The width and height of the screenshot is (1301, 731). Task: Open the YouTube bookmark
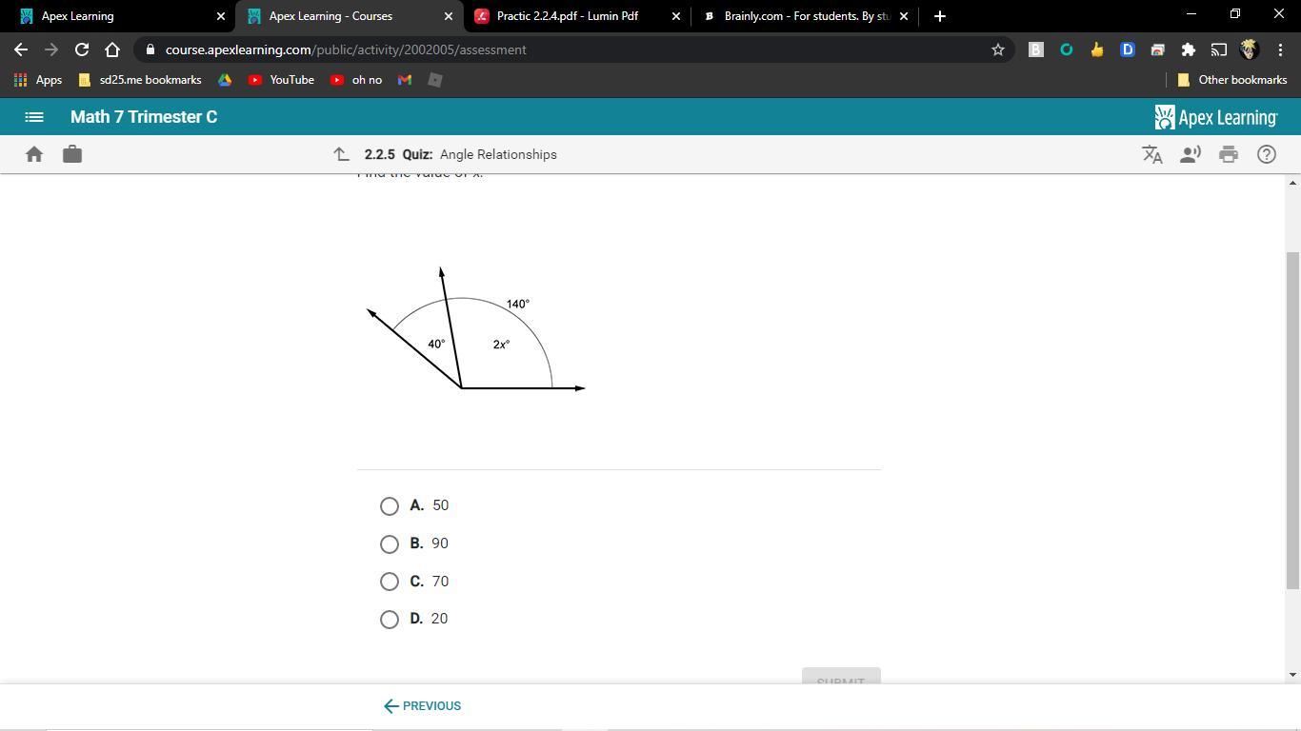pyautogui.click(x=281, y=80)
